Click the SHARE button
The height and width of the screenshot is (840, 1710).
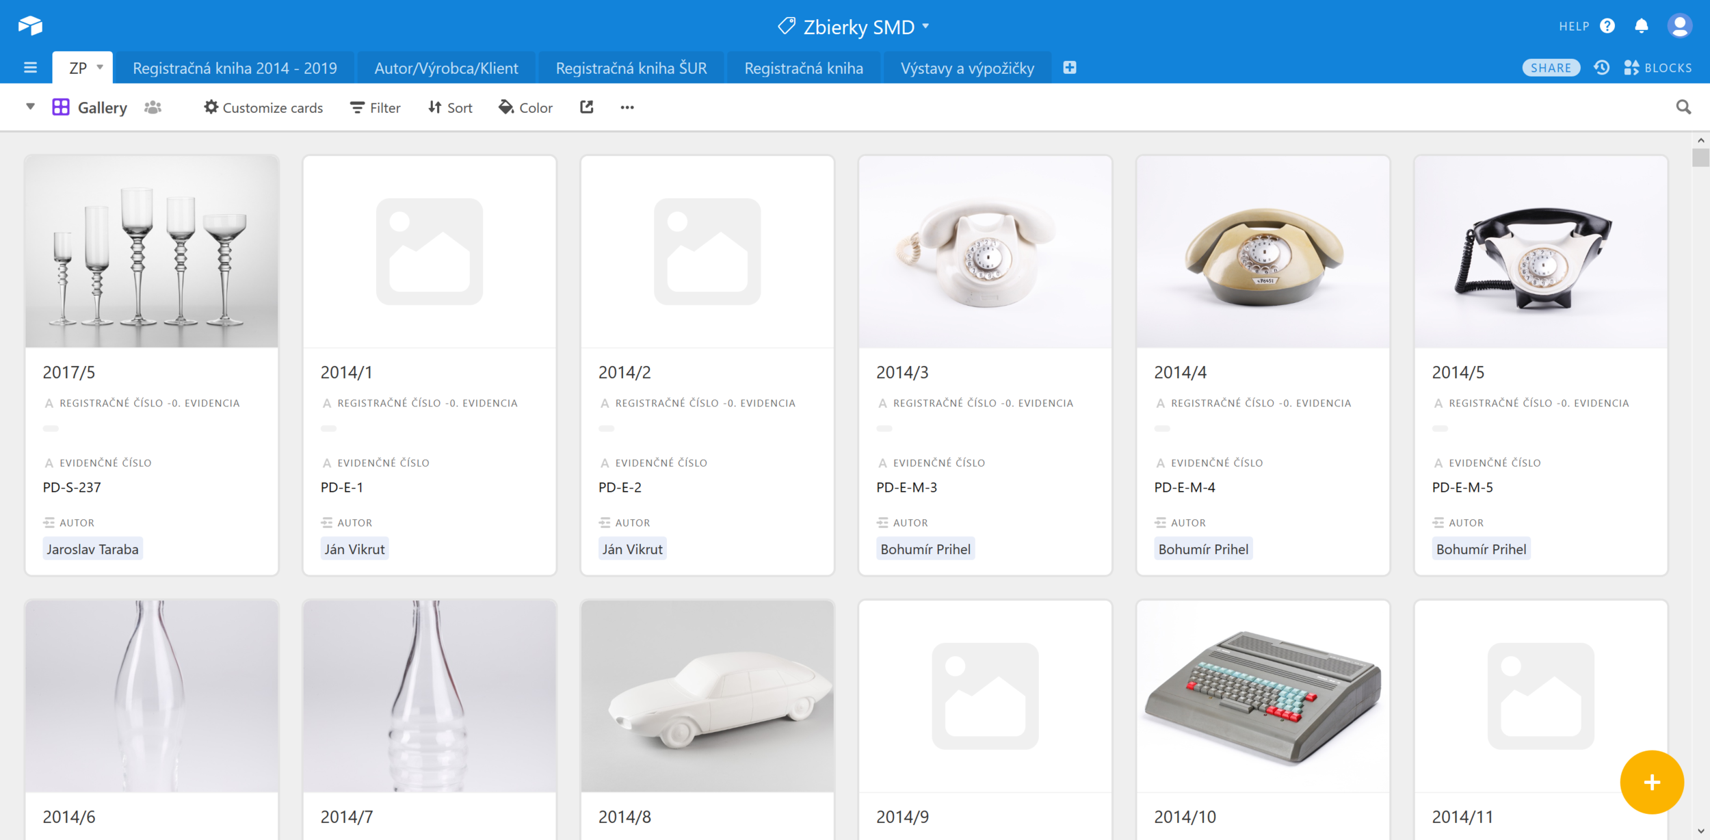[x=1551, y=68]
